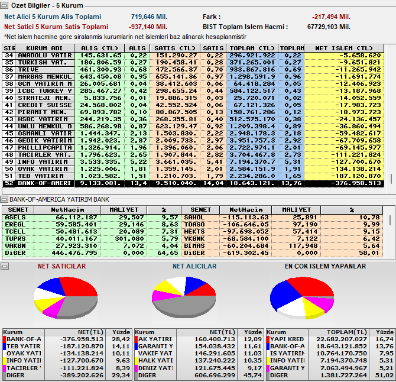Select the UNLU MENKUL D row
Screen dimensions: 396x382
click(x=193, y=127)
